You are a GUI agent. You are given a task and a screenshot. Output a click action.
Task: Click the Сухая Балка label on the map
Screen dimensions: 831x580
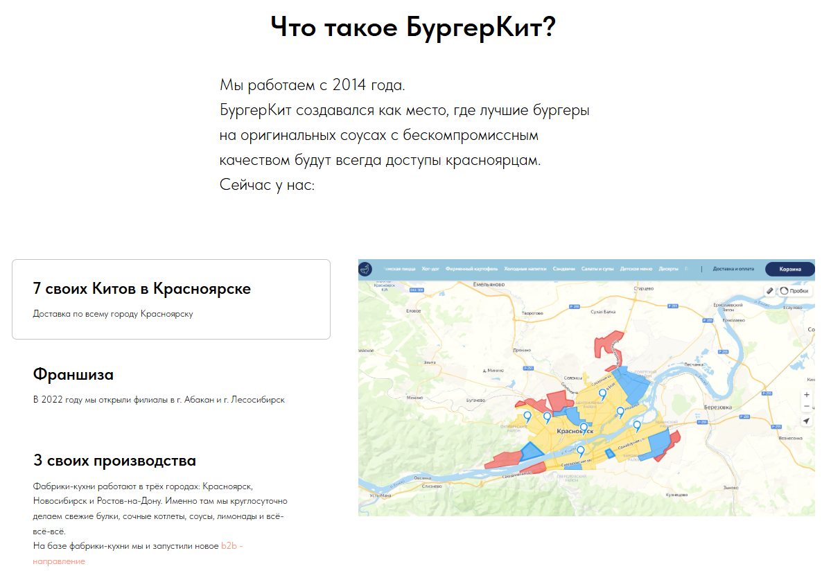click(x=603, y=311)
